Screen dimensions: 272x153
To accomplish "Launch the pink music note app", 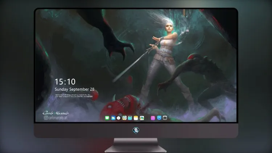I will click(x=153, y=118).
